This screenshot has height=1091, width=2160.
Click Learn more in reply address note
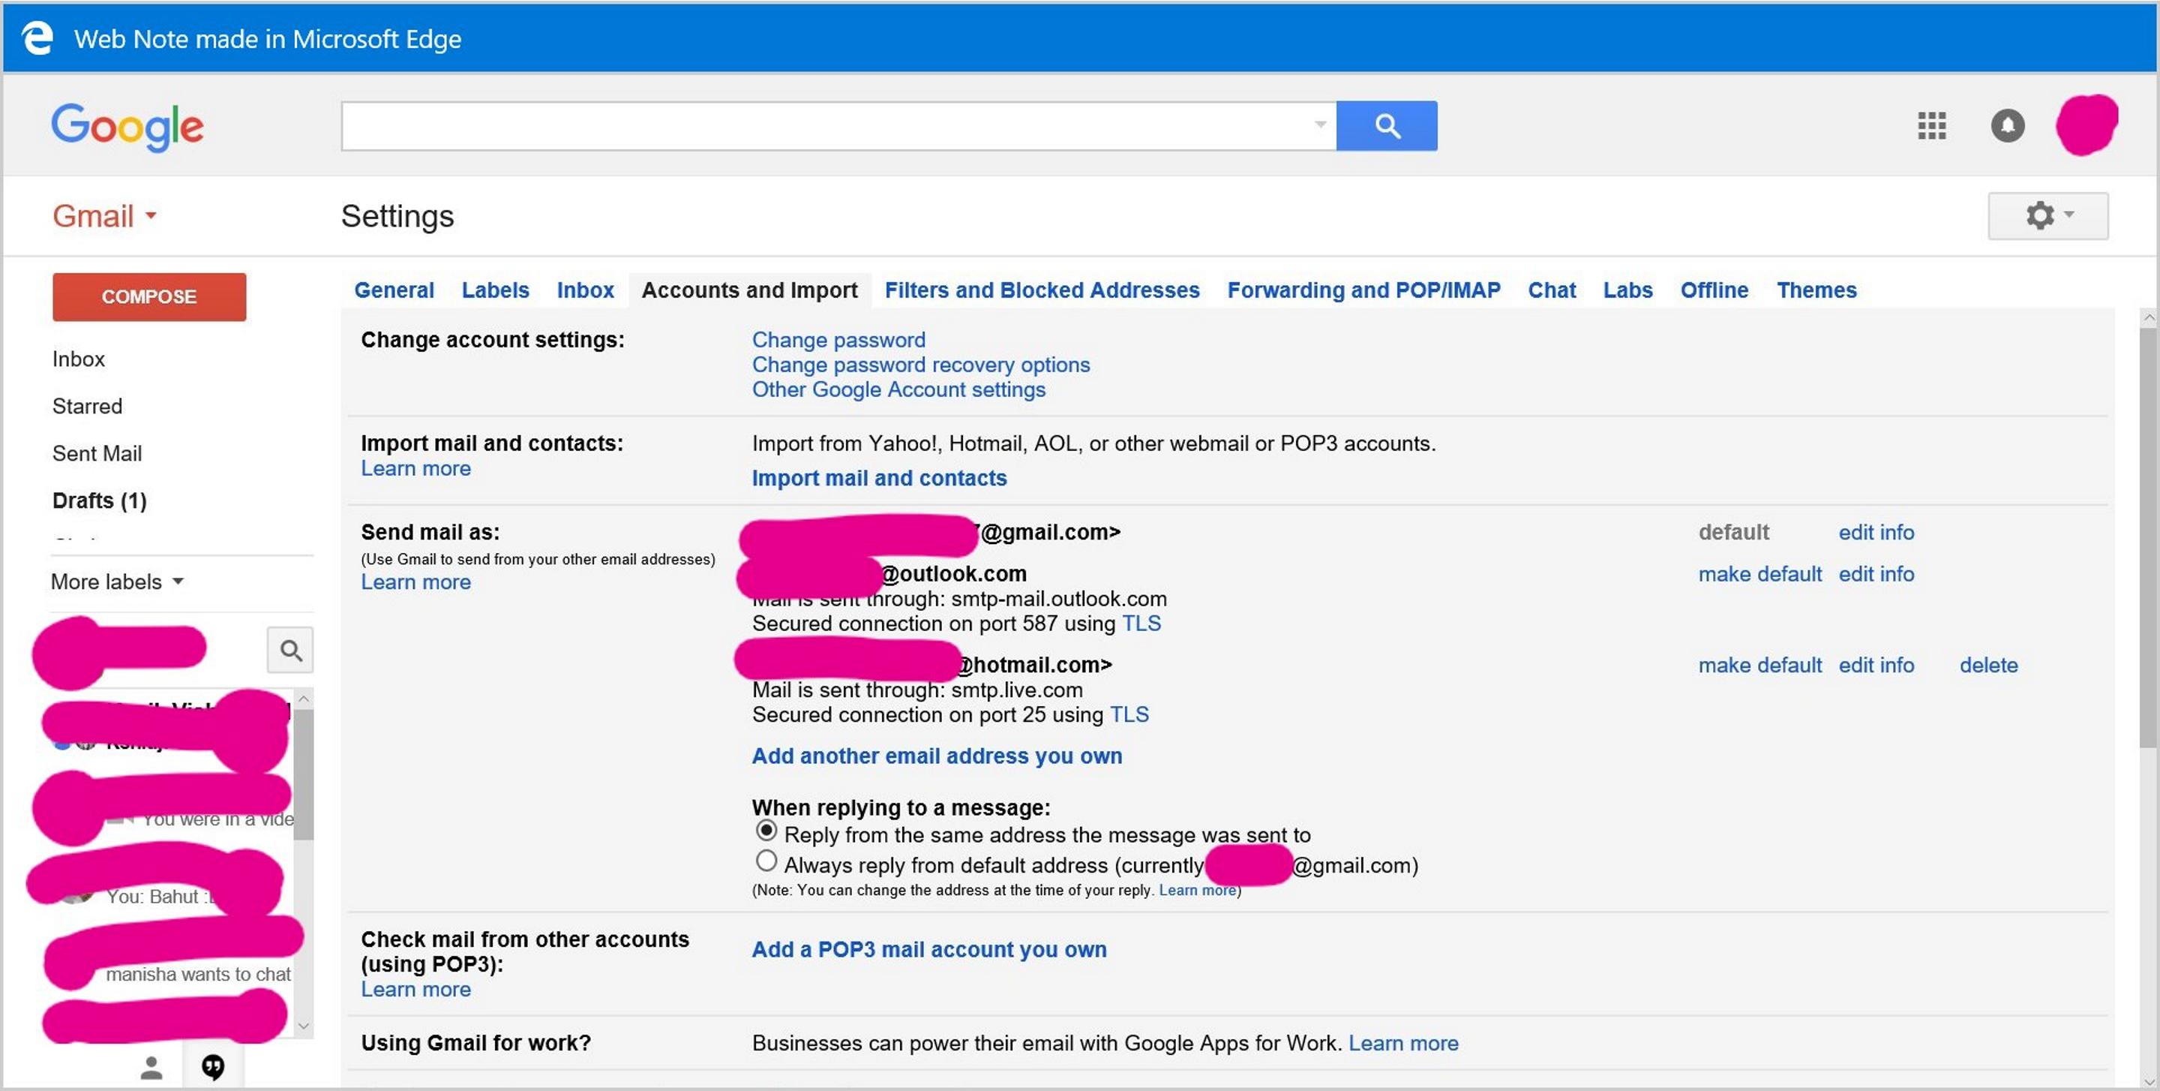tap(1196, 890)
